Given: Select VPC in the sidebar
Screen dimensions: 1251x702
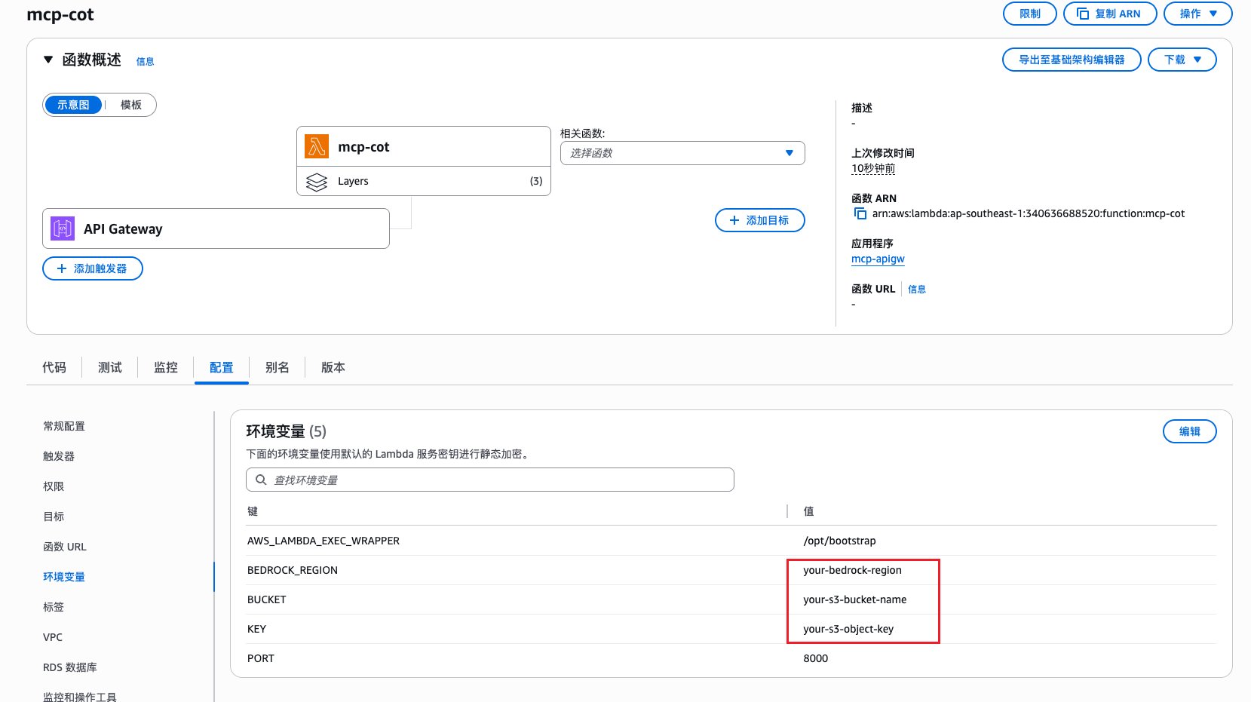Looking at the screenshot, I should click(53, 637).
